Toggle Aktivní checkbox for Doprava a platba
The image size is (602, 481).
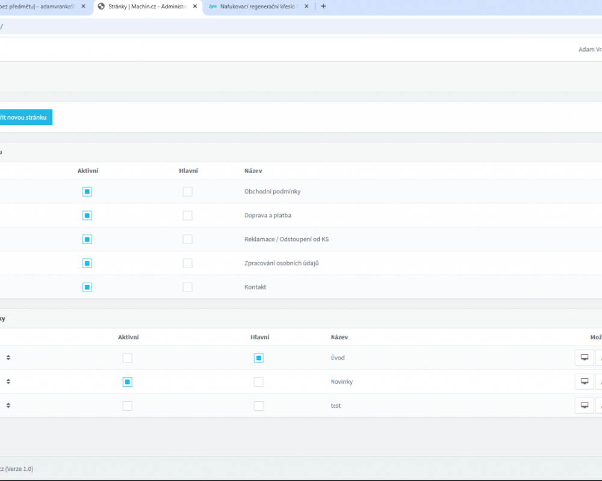tap(87, 216)
